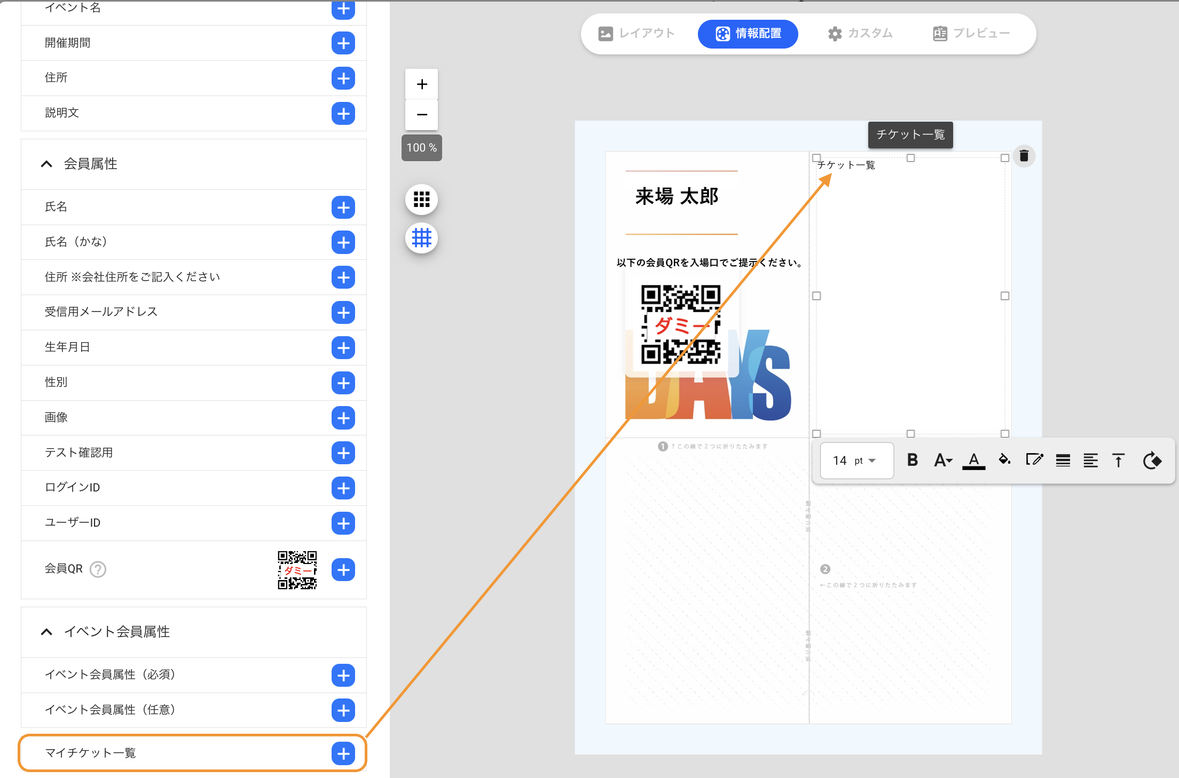This screenshot has height=778, width=1179.
Task: Click the left align text icon
Action: click(1090, 461)
